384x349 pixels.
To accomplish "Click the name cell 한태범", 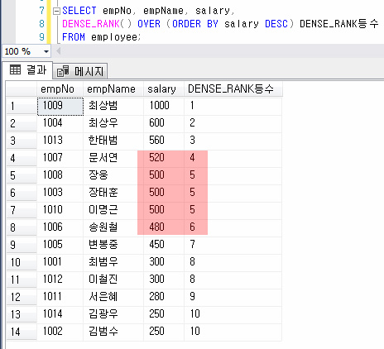I will point(113,141).
